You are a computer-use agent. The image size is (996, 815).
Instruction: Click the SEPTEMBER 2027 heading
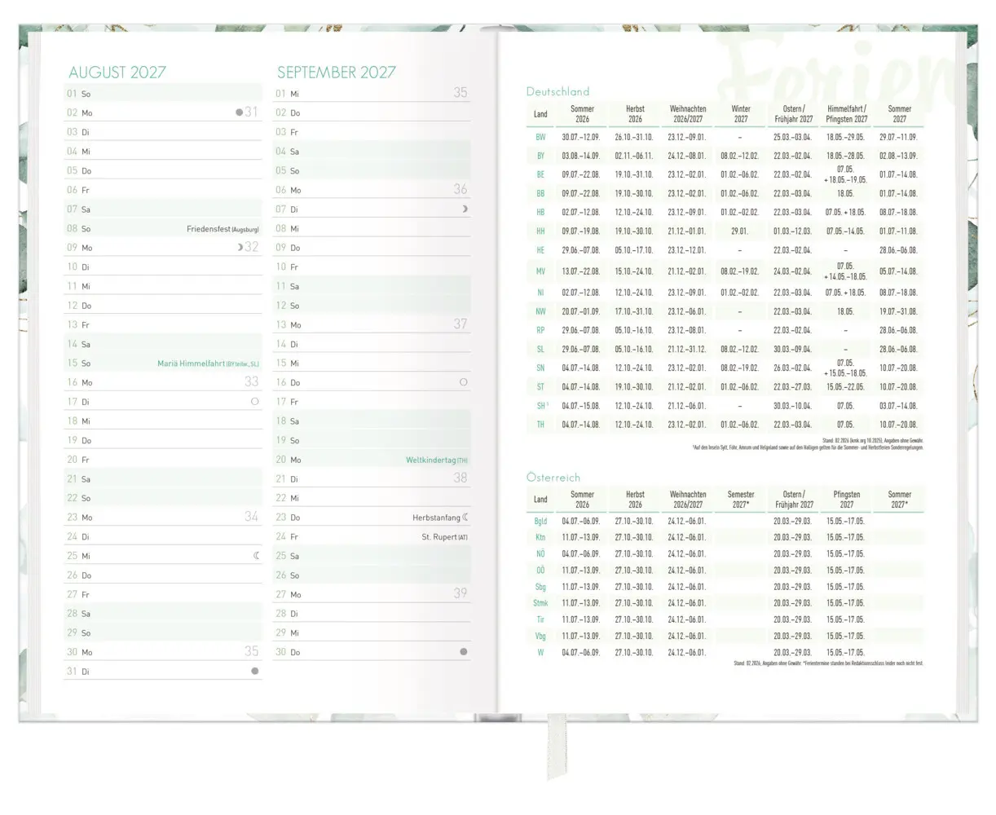pos(337,73)
